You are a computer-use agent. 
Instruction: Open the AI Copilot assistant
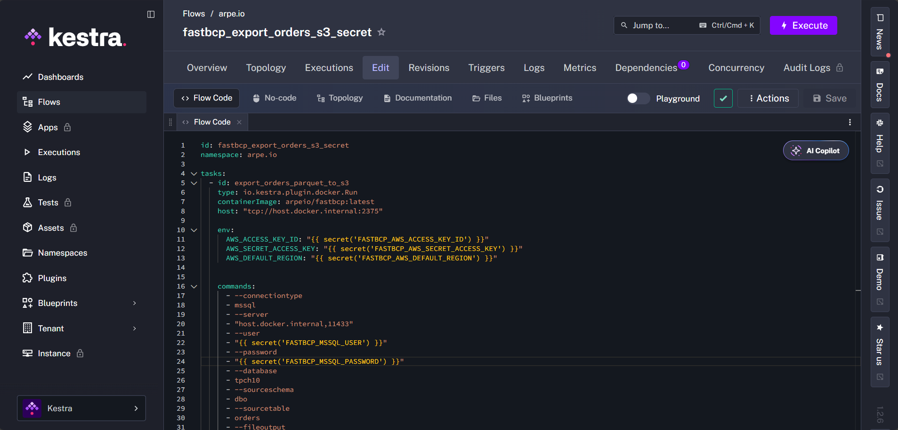815,150
